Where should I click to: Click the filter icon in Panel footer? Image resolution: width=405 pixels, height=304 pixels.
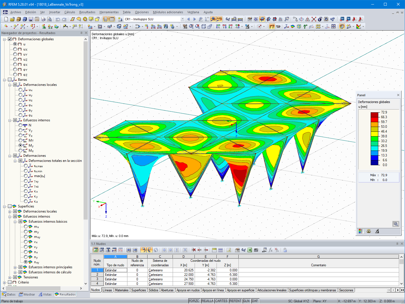coord(377,231)
